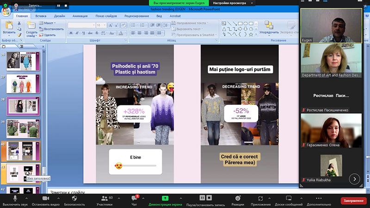Screen dimensions: 370x208
Task: Select the star shape in shapes gallery
Action: tap(251, 34)
